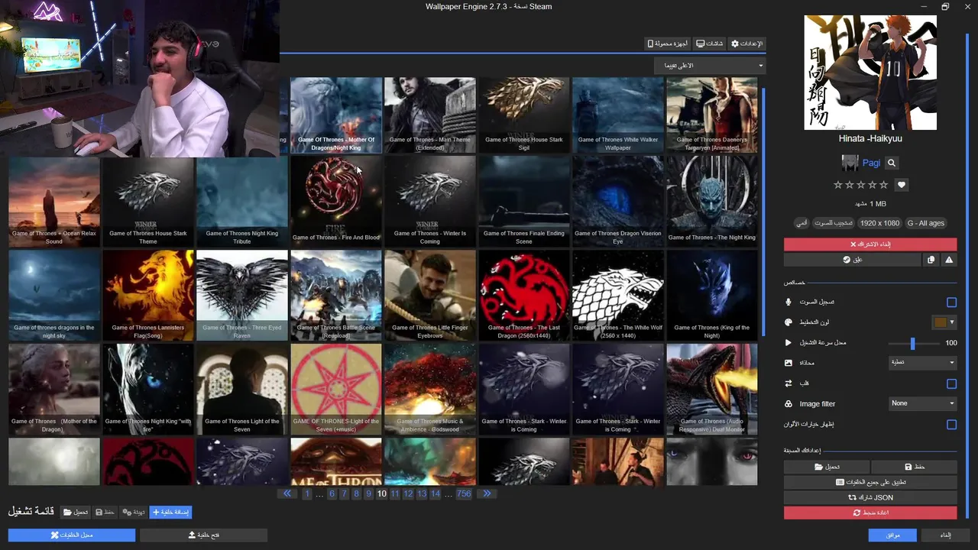Toggle the flip (قلب) checkbox
This screenshot has height=550, width=978.
click(x=951, y=383)
